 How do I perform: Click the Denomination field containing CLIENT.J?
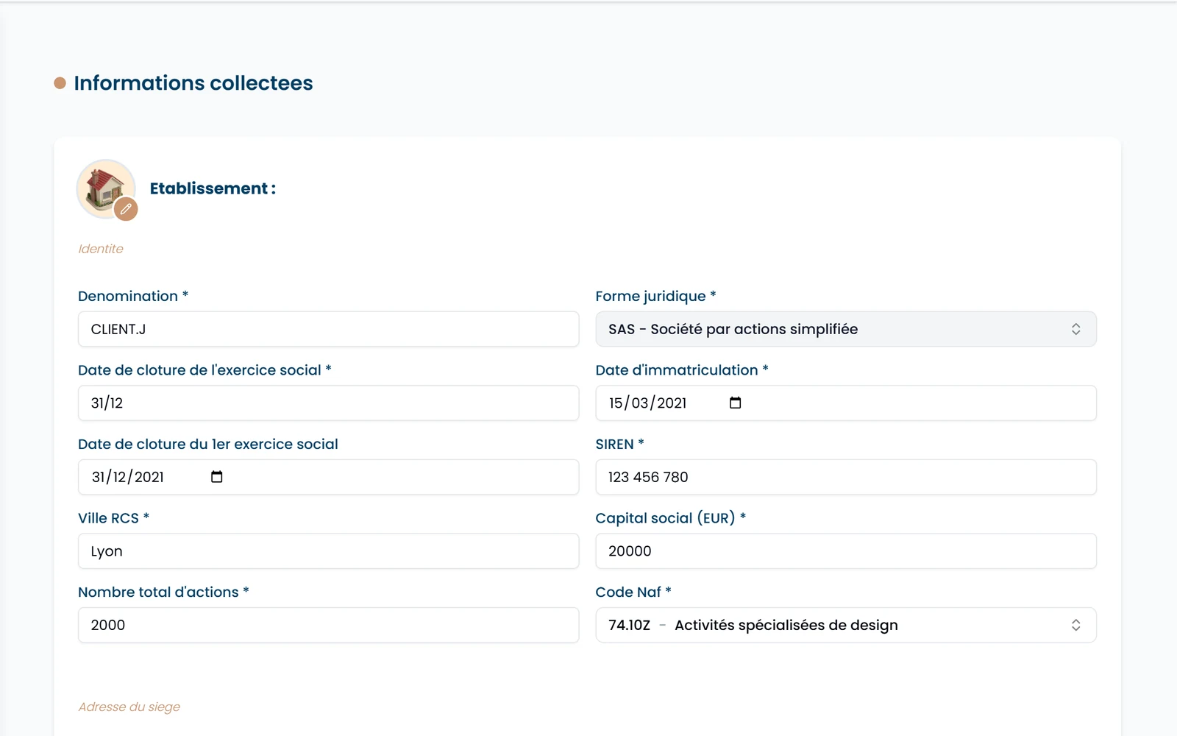click(x=328, y=329)
